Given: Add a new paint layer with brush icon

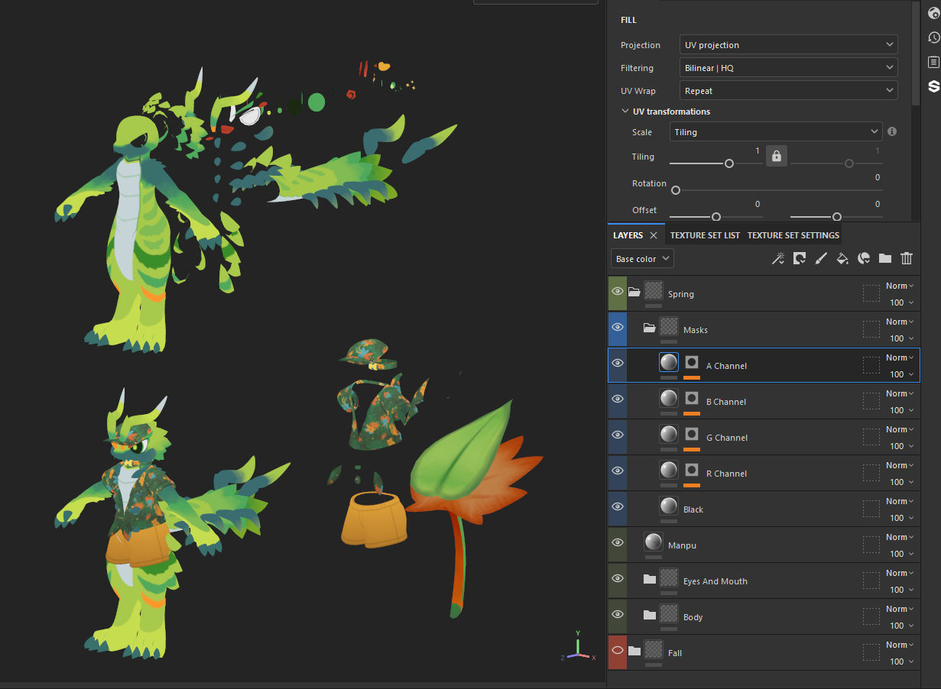Looking at the screenshot, I should click(821, 259).
